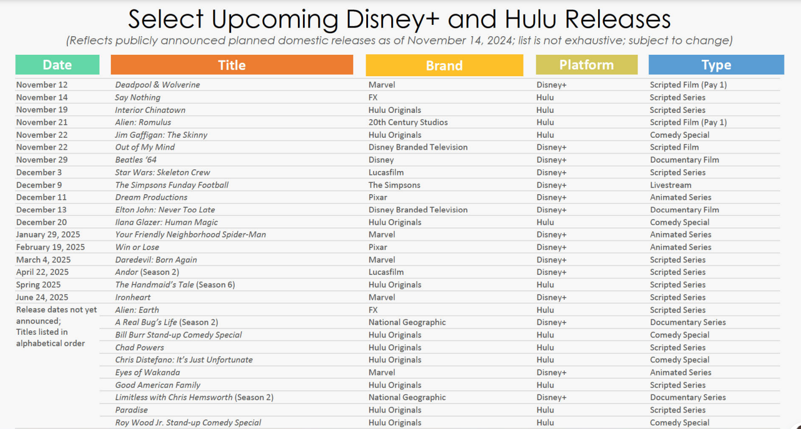Viewport: 801px width, 429px height.
Task: Click the 'December 20' date cell
Action: (x=41, y=222)
